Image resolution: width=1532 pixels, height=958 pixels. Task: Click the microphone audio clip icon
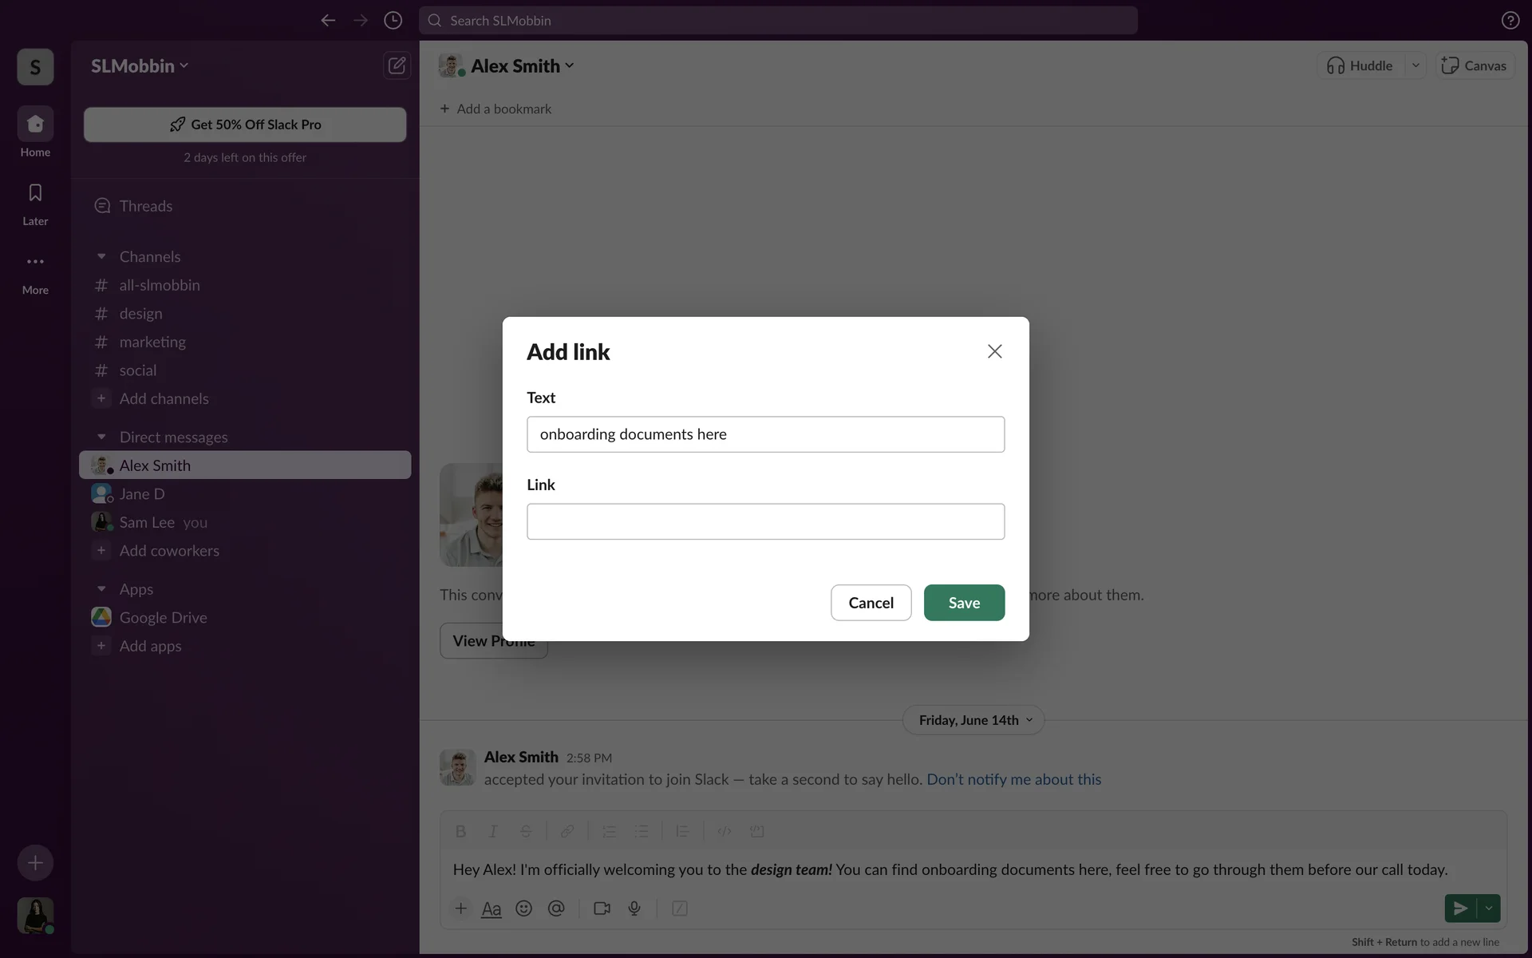[634, 909]
